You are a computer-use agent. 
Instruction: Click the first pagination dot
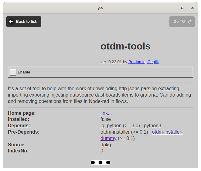point(93,162)
